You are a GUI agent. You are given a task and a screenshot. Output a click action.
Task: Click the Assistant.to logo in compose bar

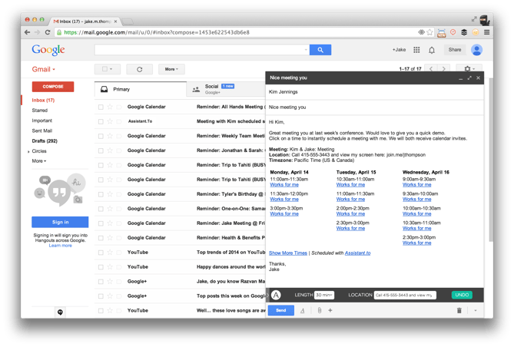point(276,295)
